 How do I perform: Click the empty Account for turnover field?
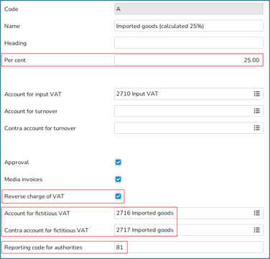(x=189, y=111)
